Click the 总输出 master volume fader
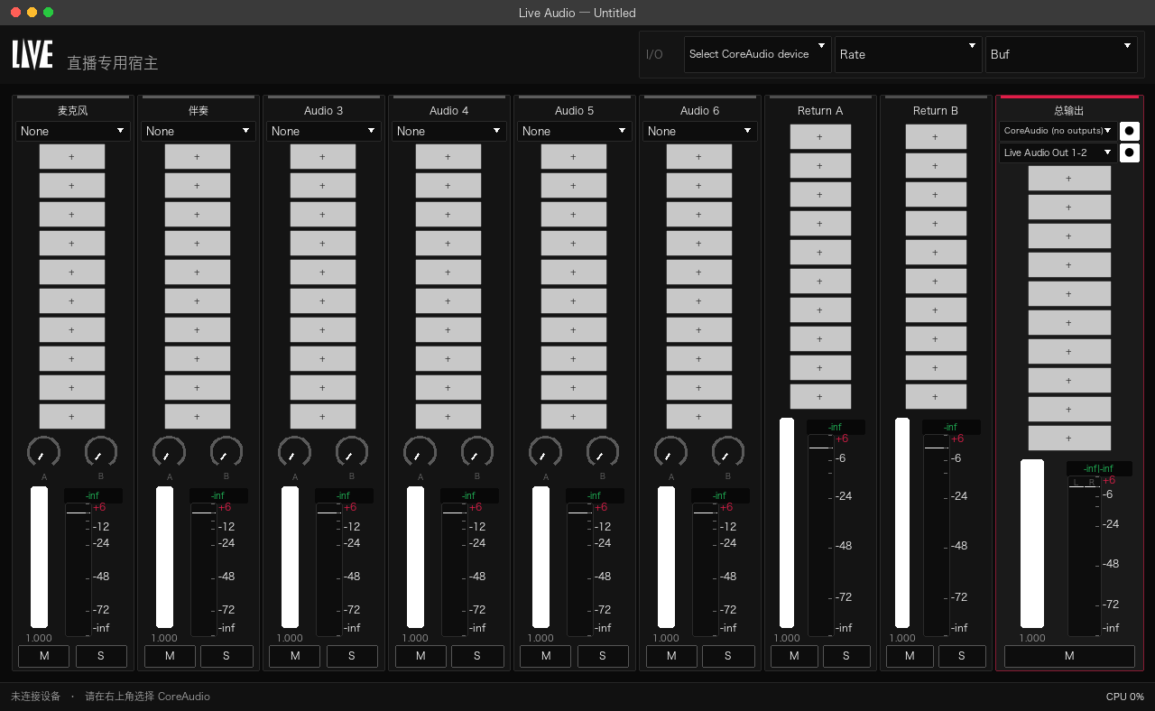Screen dimensions: 1155x711 [x=1032, y=543]
